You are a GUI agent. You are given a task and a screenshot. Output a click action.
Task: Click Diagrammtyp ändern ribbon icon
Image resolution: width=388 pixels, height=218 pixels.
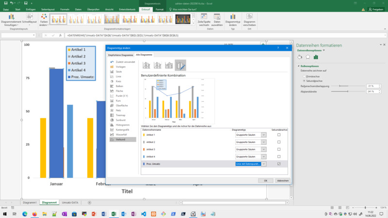coord(233,17)
